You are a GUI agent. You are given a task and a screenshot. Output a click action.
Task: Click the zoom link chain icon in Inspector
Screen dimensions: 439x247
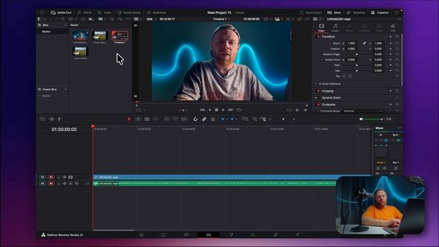tap(364, 43)
